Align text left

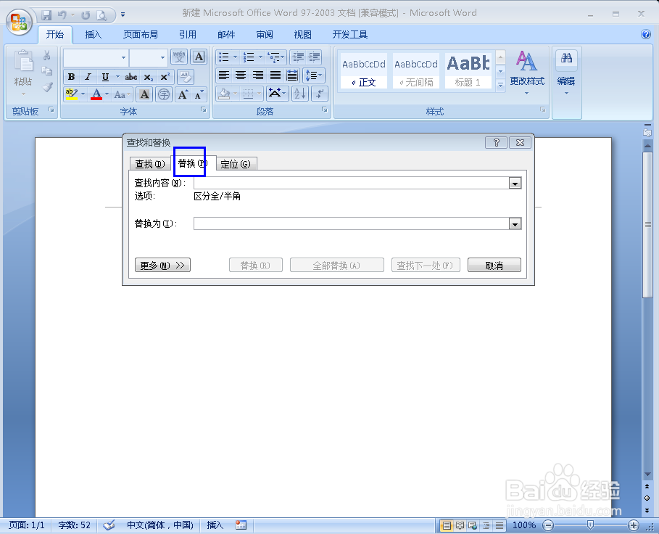224,75
